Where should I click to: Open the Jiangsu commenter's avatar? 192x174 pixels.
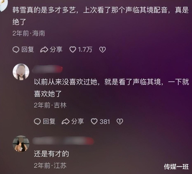21,144
